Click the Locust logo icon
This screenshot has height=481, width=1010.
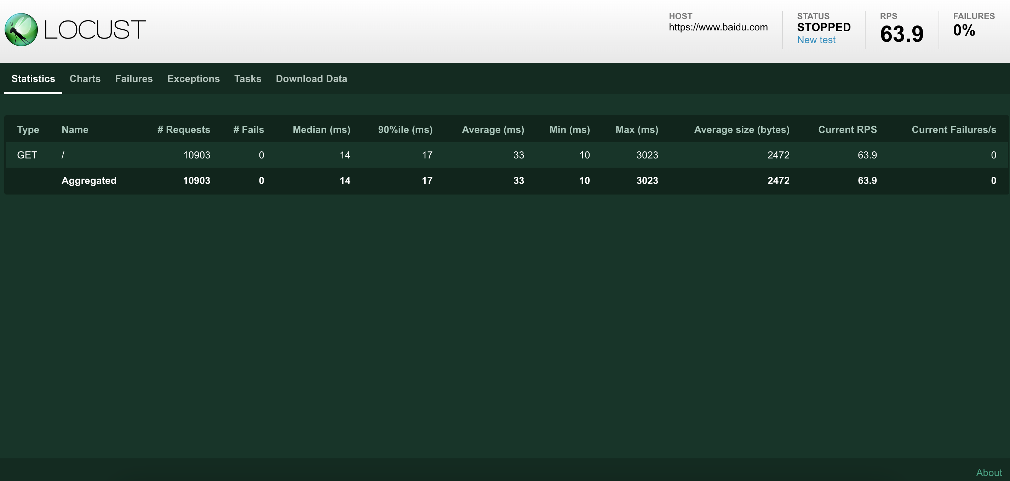(x=21, y=30)
